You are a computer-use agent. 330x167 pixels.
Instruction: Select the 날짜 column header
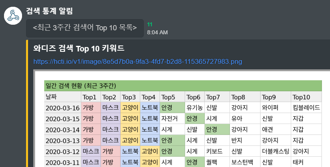[x=62, y=97]
